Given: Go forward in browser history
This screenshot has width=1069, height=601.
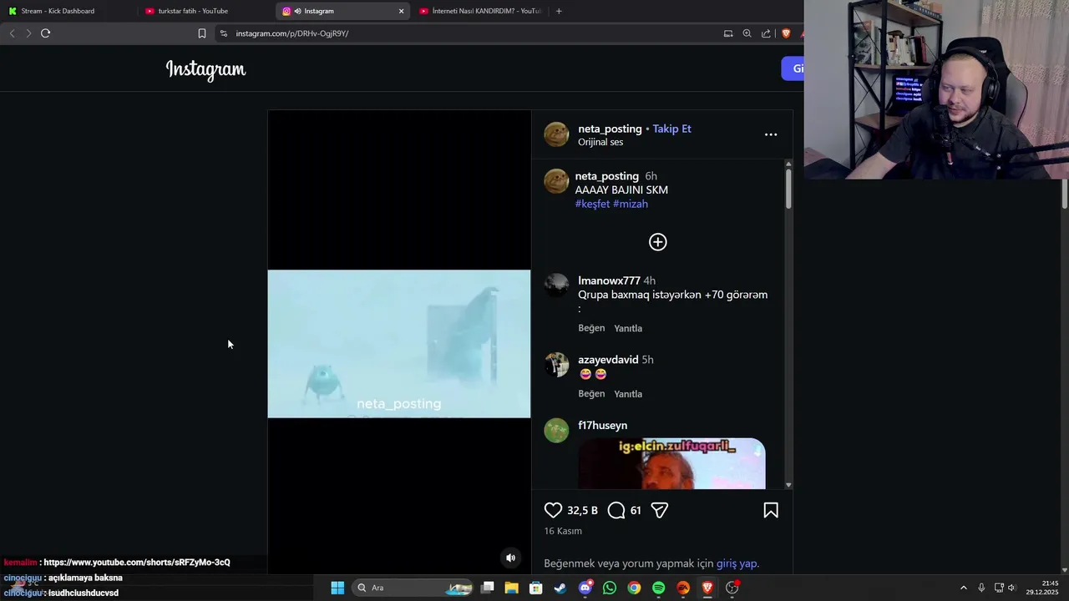Looking at the screenshot, I should 28,33.
